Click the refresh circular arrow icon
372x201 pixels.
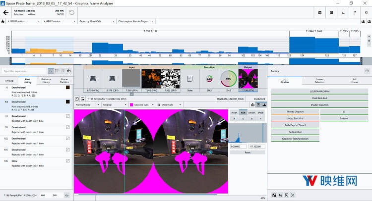pos(72,12)
